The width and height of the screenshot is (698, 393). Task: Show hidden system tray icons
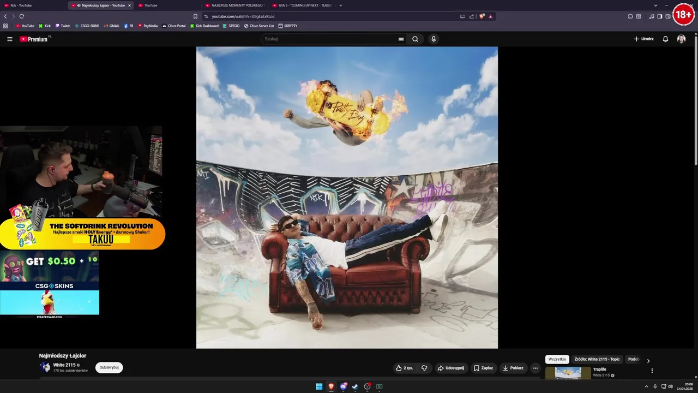click(647, 386)
